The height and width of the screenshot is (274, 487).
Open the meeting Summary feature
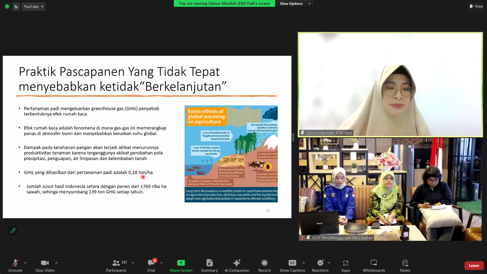[209, 265]
